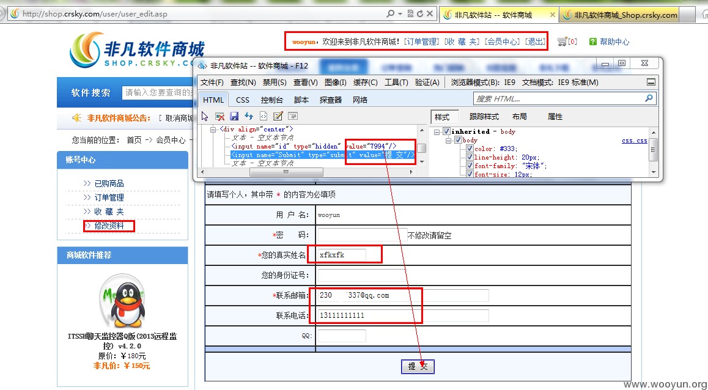The width and height of the screenshot is (708, 390).
Task: Switch to the 跟踪样式 pane tab
Action: pos(484,117)
